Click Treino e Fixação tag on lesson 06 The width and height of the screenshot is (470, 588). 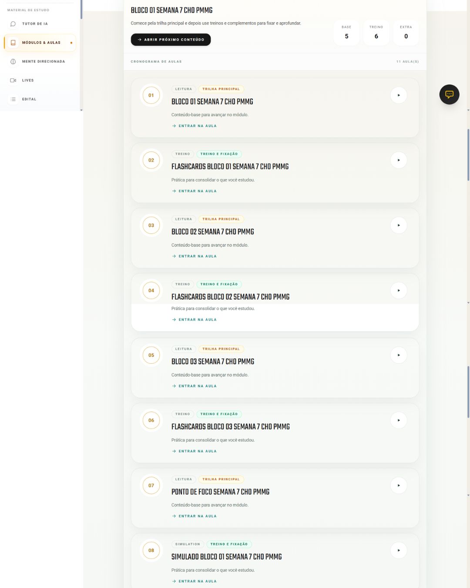pyautogui.click(x=219, y=414)
